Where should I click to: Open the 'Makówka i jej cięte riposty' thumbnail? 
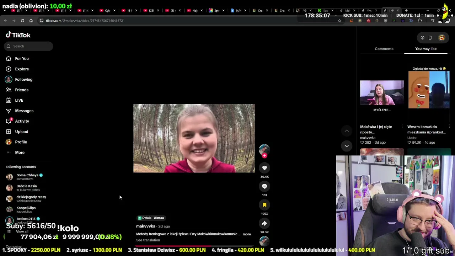click(382, 93)
